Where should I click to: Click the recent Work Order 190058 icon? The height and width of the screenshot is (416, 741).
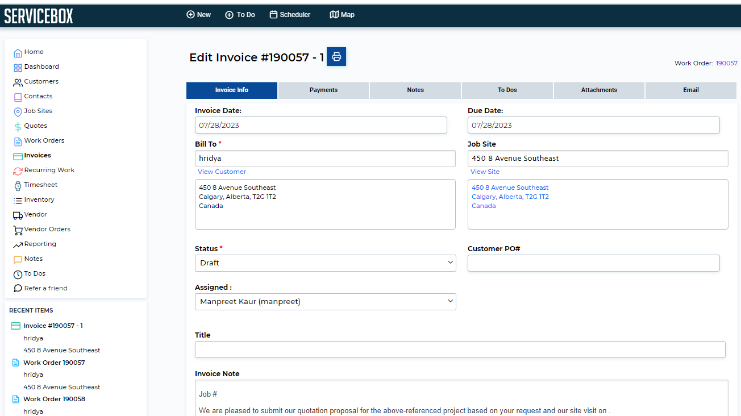[x=16, y=399]
